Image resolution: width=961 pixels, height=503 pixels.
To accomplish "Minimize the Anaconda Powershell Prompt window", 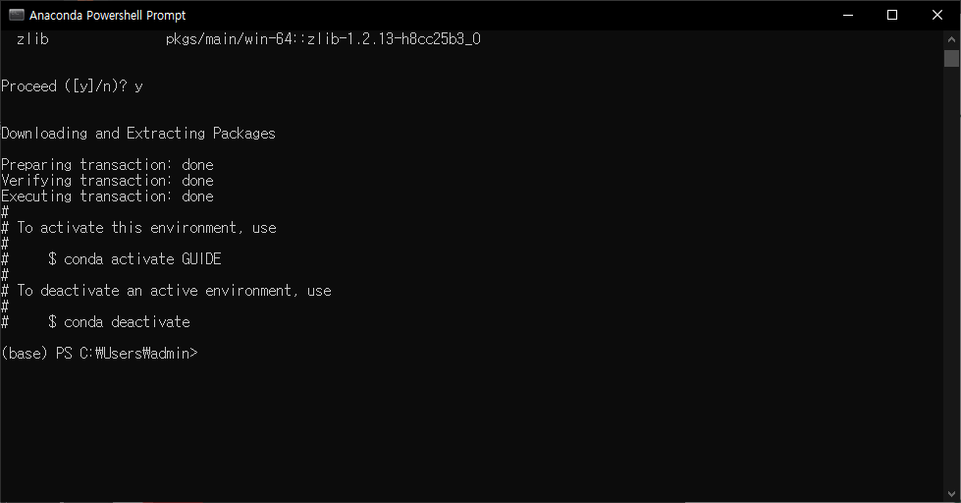I will (847, 15).
